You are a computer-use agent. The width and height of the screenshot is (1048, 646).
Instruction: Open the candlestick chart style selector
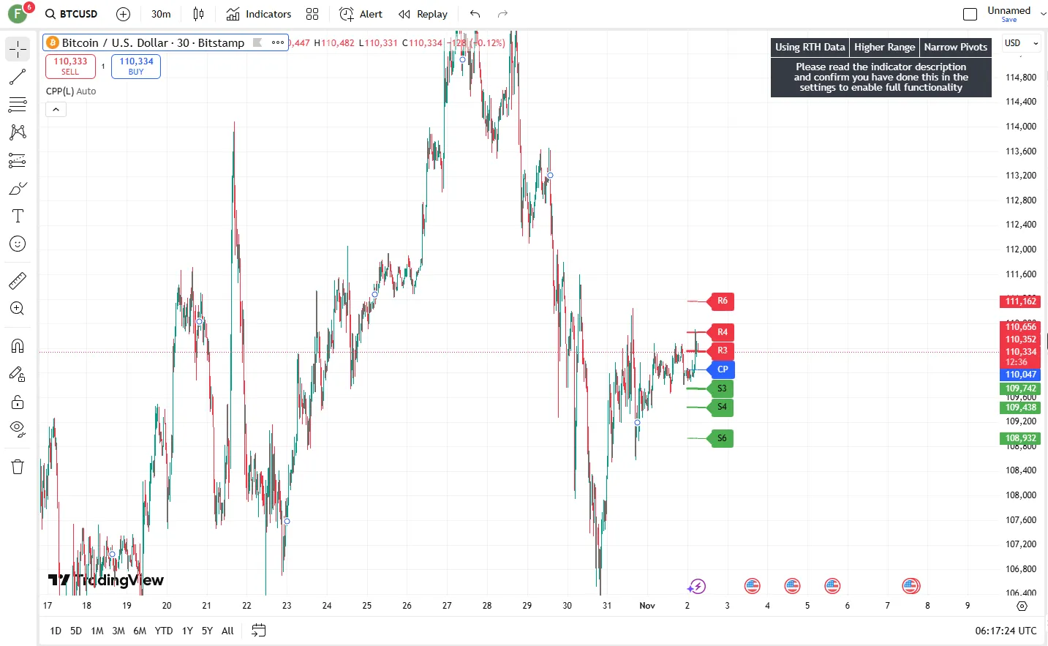(198, 14)
